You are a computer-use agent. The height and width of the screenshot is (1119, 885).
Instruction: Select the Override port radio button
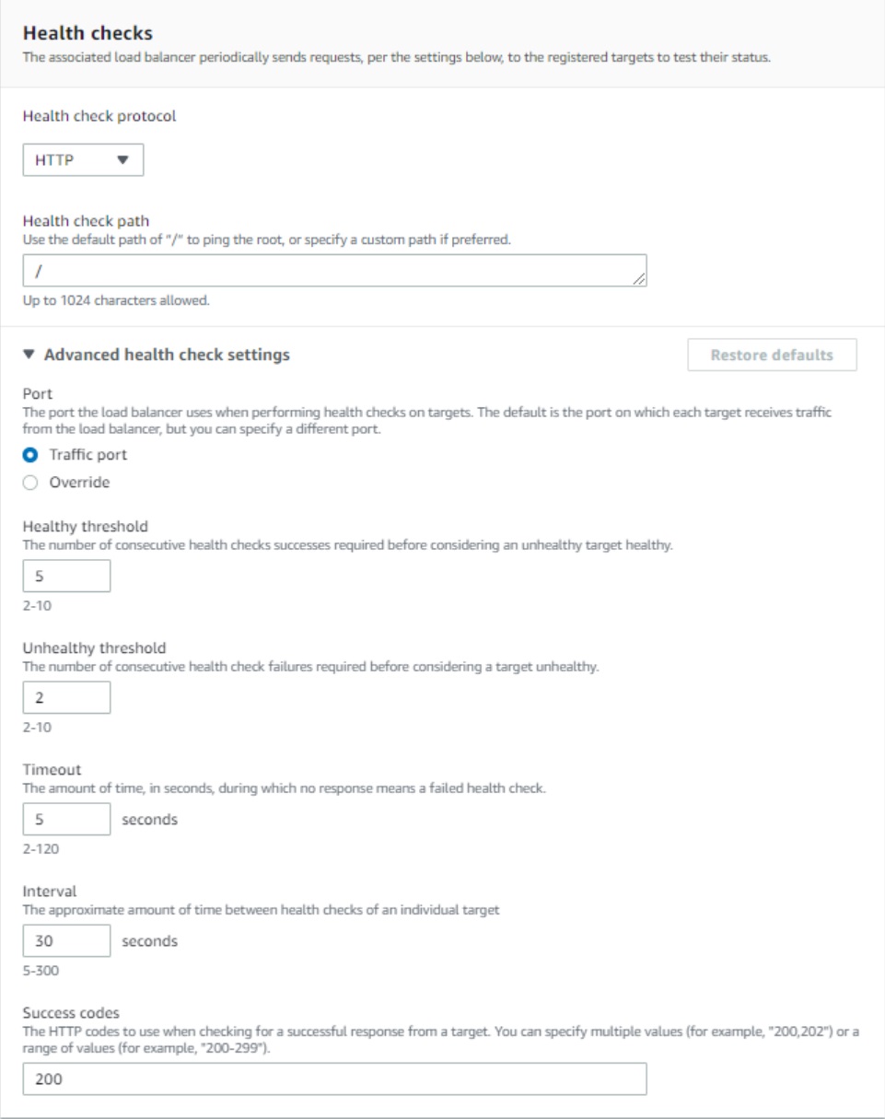point(29,480)
